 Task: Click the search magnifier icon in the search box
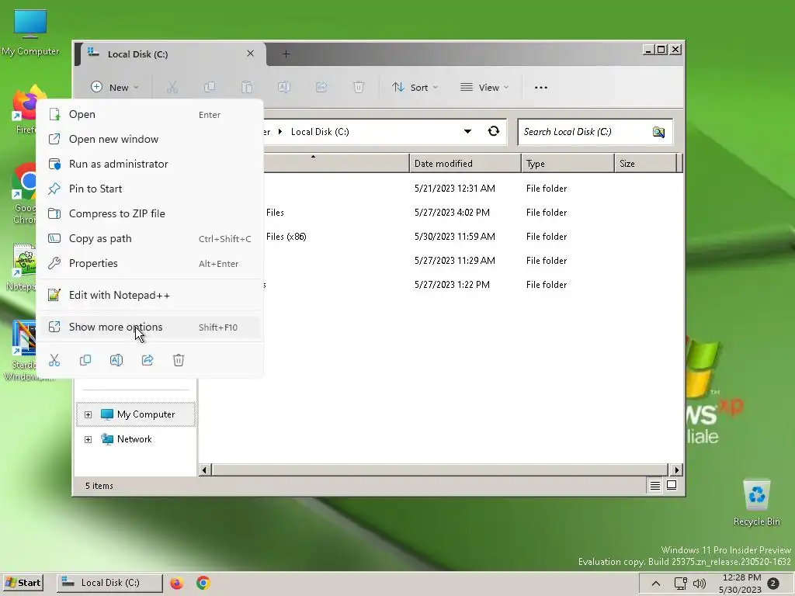point(658,132)
